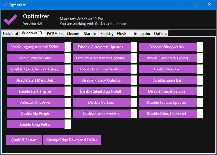
Task: Open the Hosts tab
Action: pos(122,34)
